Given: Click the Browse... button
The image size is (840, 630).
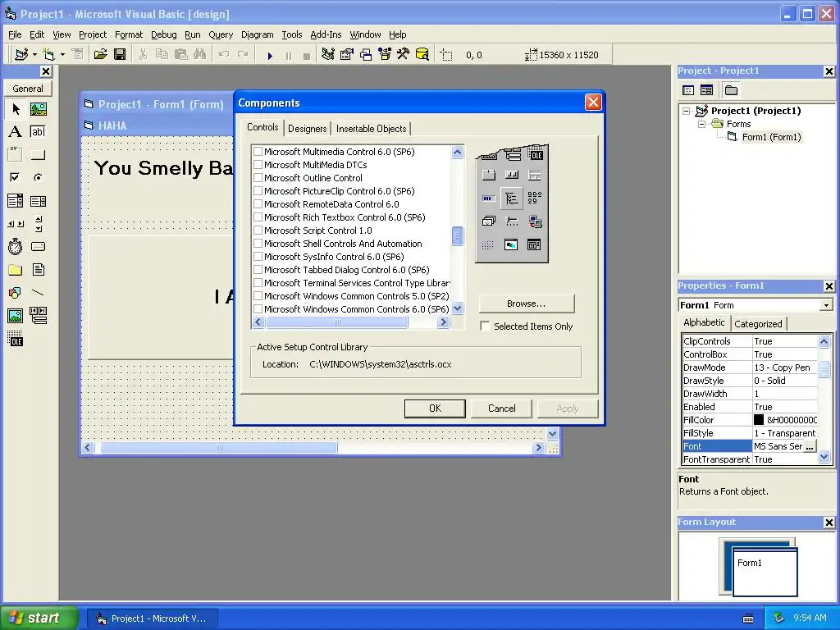Looking at the screenshot, I should 526,304.
